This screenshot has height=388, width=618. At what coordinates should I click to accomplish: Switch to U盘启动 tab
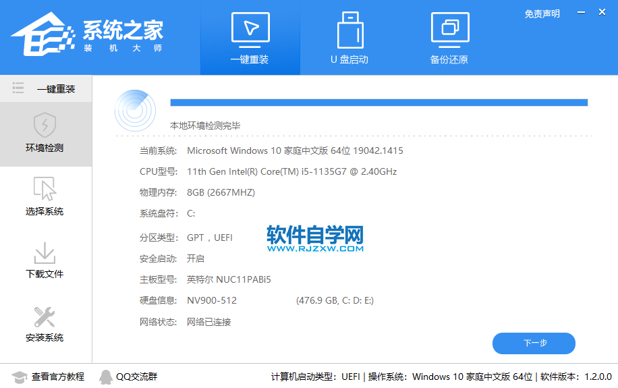(349, 38)
